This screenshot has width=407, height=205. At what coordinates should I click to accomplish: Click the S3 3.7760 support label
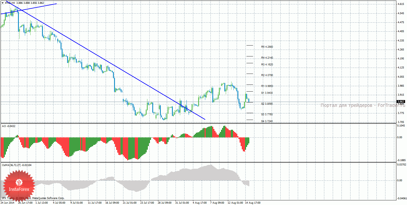coord(267,114)
